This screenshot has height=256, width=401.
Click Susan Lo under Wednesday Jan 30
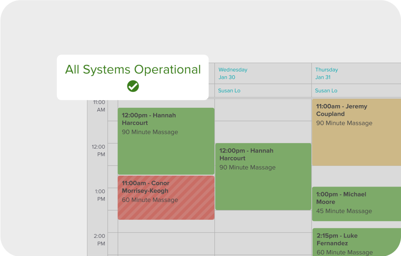(x=229, y=91)
